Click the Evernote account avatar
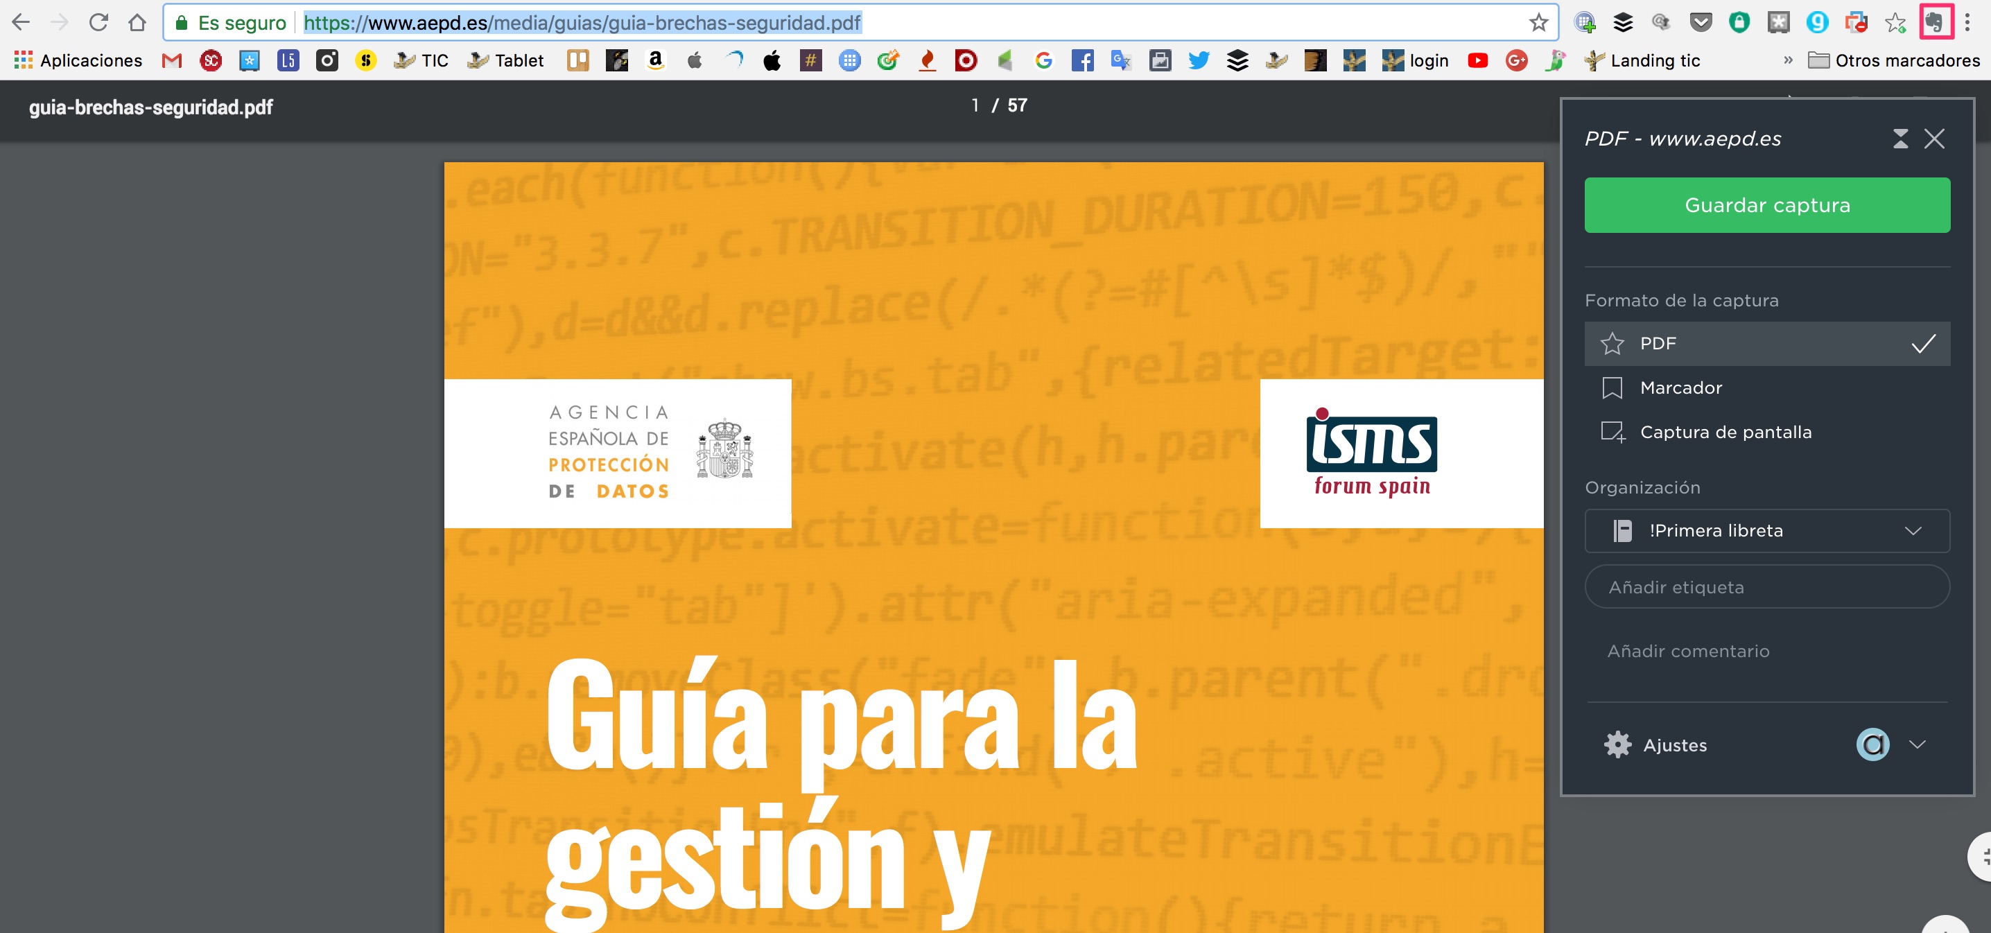Viewport: 1991px width, 933px height. (x=1872, y=744)
